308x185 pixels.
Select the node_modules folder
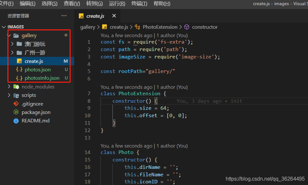tap(38, 87)
